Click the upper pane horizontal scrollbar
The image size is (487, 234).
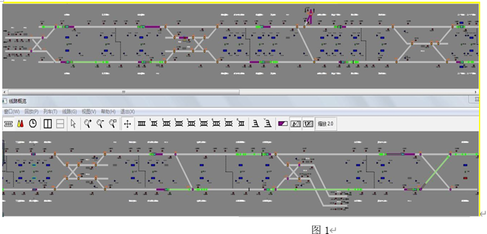pyautogui.click(x=236, y=92)
